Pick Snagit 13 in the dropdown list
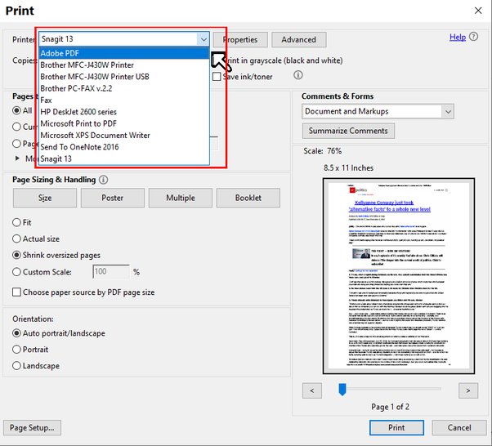492x446 pixels. click(124, 158)
